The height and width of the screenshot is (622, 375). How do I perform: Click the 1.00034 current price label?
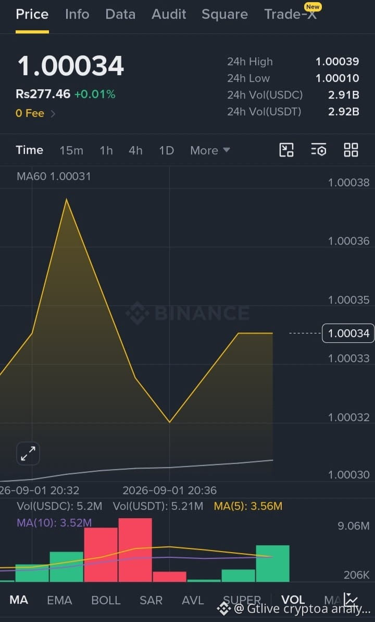pyautogui.click(x=348, y=333)
